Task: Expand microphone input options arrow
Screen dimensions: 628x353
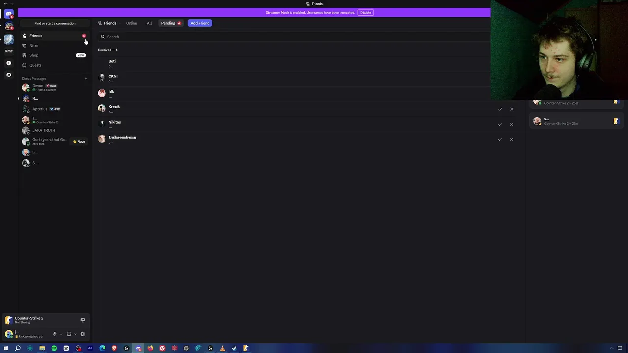Action: (x=61, y=334)
